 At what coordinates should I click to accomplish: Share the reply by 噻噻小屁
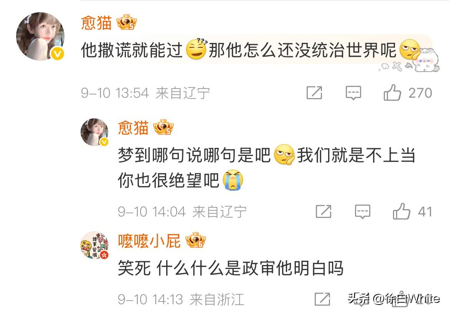pos(322,299)
